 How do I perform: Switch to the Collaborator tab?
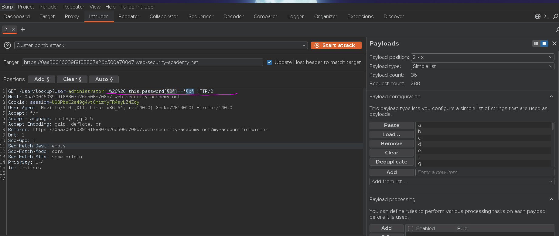(164, 16)
